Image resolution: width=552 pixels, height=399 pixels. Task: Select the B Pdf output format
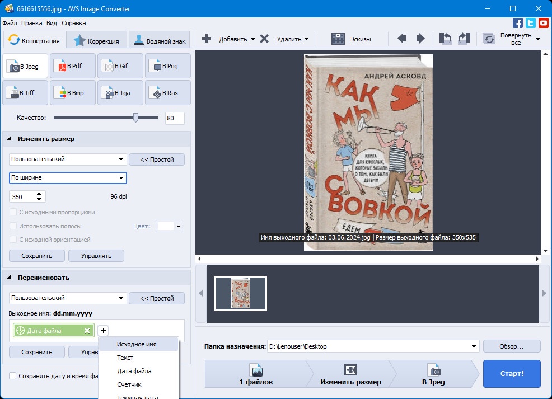pos(73,66)
